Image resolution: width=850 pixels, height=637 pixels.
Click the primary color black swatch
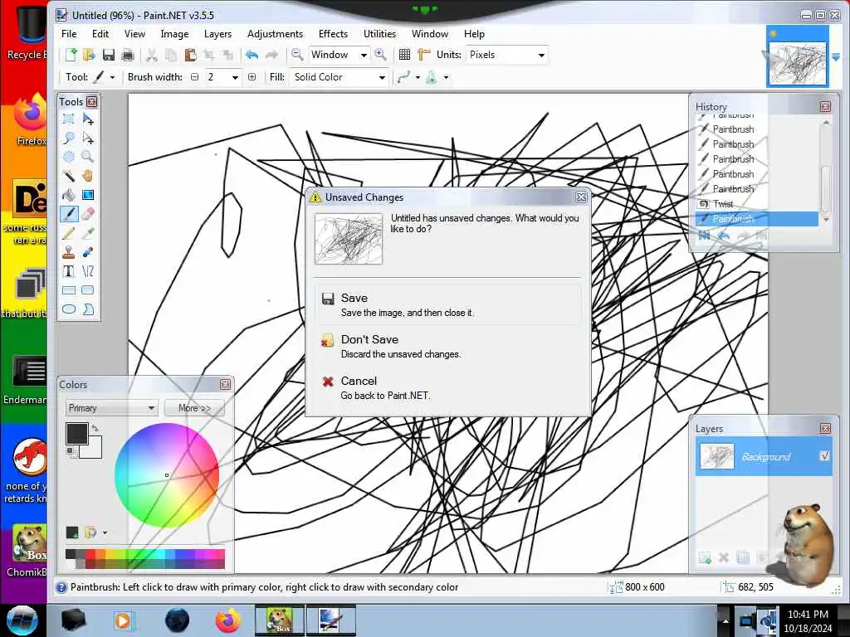tap(76, 433)
